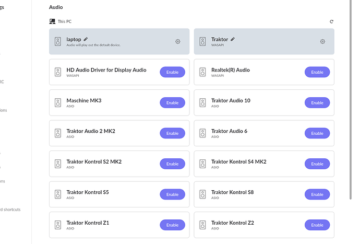This screenshot has height=244, width=360.
Task: Enable Traktor Audio 6 device
Action: pyautogui.click(x=317, y=133)
